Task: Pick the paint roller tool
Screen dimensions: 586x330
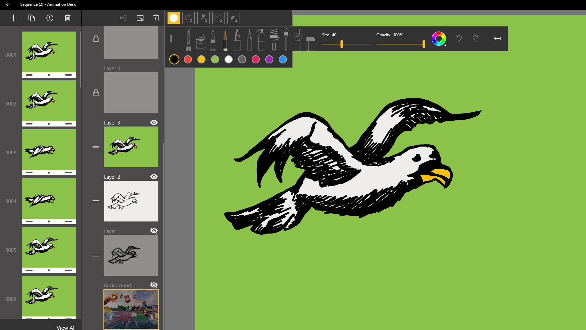Action: [x=274, y=40]
